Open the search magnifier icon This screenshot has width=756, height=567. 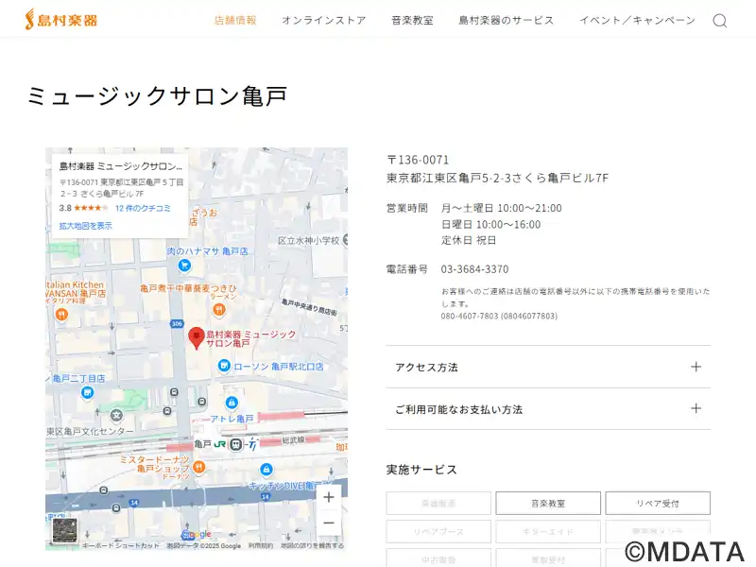719,21
